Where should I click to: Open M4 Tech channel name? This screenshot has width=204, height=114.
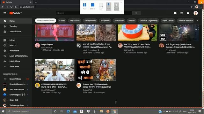pos(127,50)
